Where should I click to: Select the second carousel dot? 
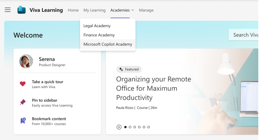(x=130, y=127)
